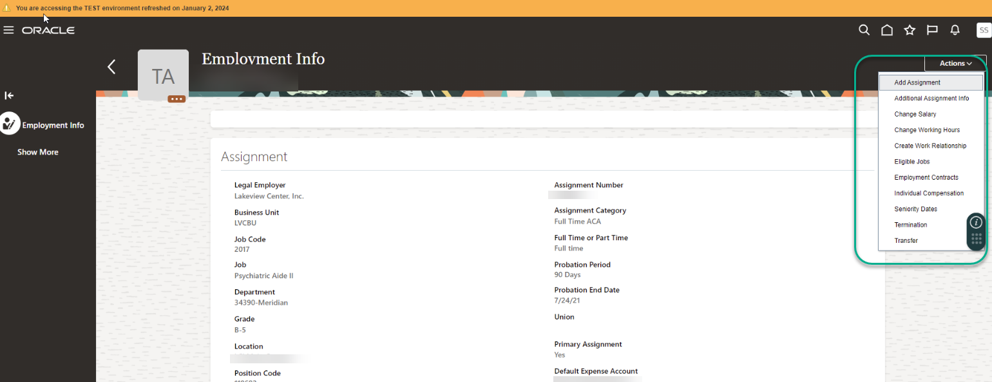Click Full Time ACA category value

577,222
